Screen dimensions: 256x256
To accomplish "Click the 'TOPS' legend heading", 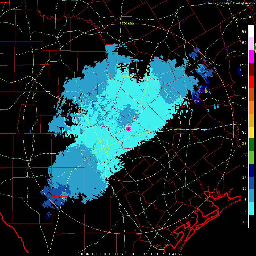I will pos(250,17).
